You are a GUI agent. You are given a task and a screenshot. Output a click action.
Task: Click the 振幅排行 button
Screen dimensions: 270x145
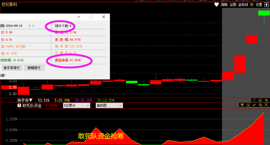pos(34,68)
